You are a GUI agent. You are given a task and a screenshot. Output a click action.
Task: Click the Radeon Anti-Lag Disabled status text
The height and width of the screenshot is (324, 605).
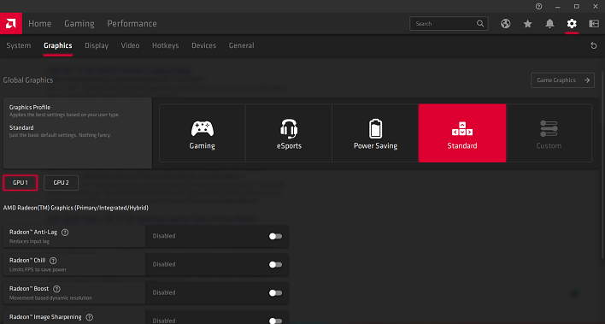164,236
